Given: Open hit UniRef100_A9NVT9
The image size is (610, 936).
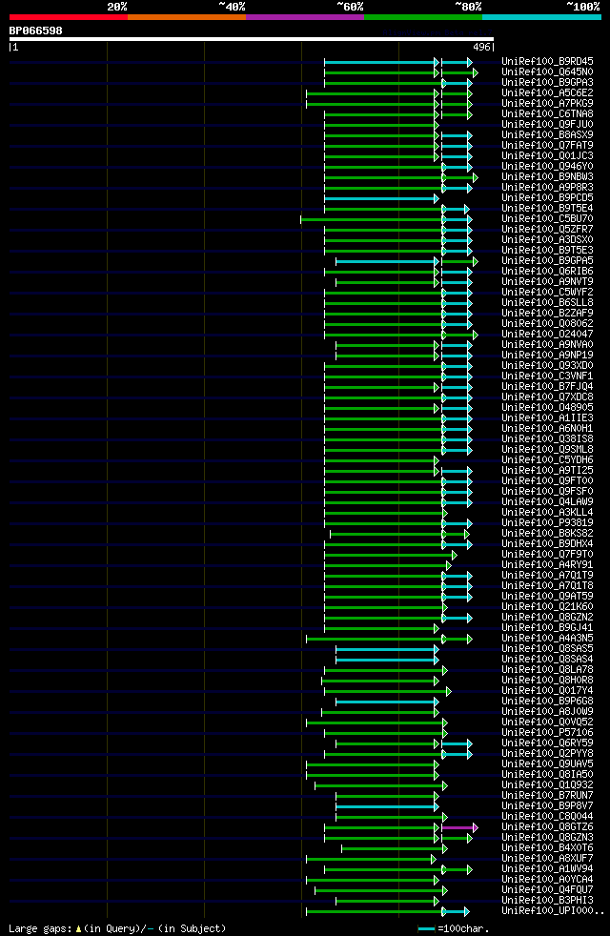Looking at the screenshot, I should [x=547, y=282].
